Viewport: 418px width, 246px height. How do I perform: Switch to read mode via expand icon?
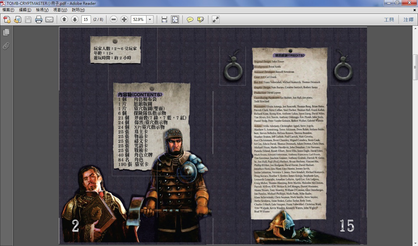point(216,20)
